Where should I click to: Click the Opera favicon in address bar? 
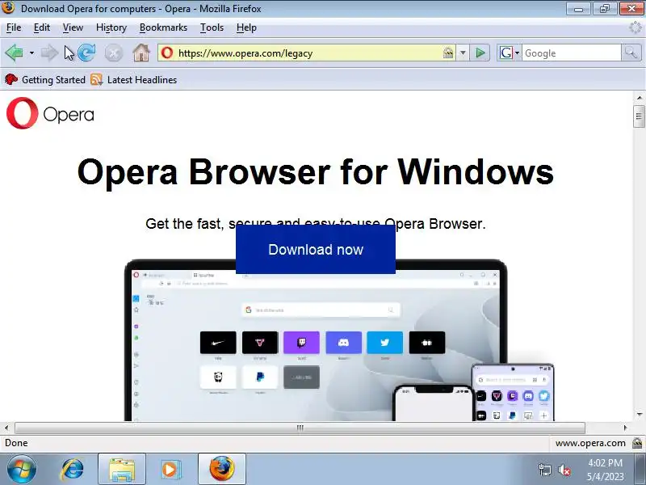point(167,53)
